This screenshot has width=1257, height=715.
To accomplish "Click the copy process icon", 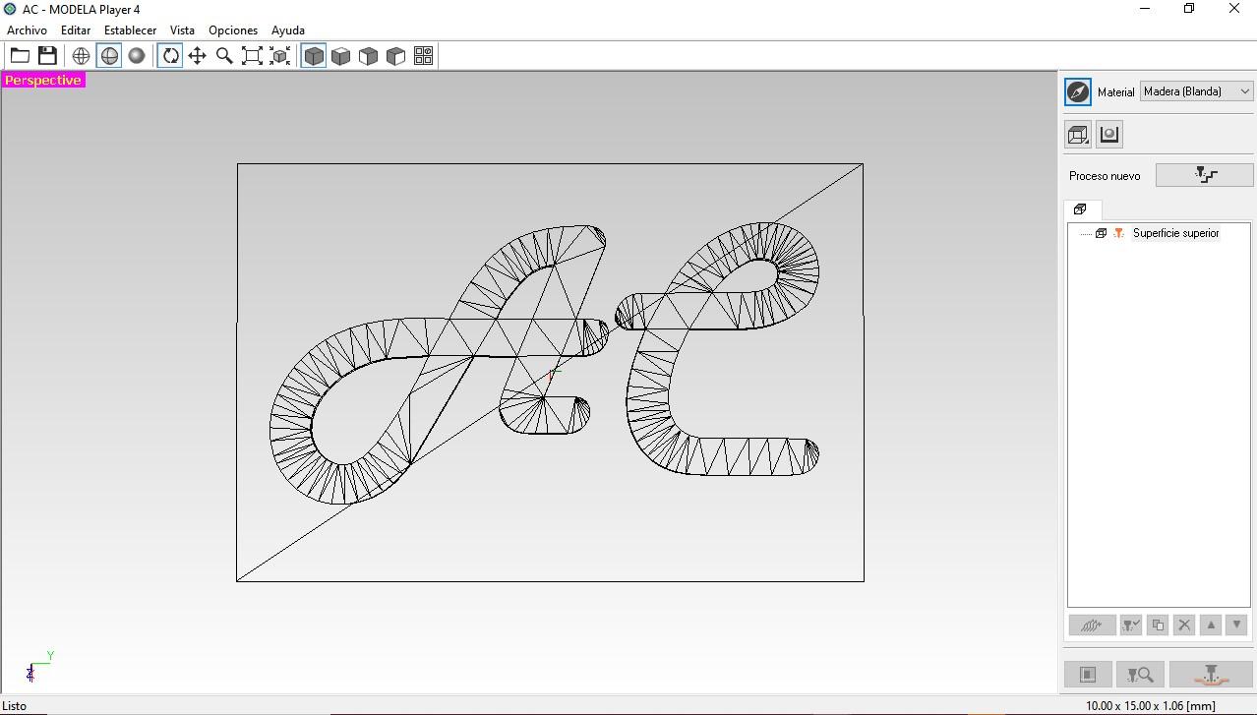I will tap(1158, 625).
